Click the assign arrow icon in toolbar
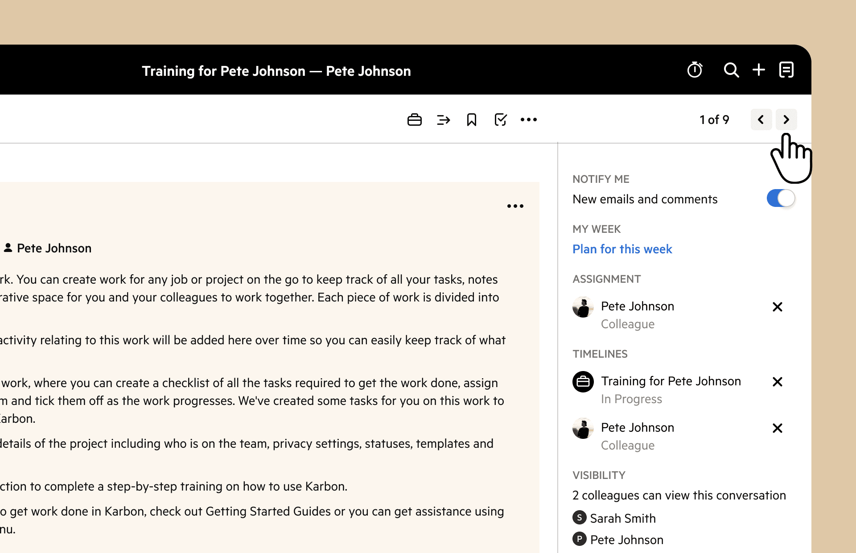Screen dimensions: 856x553 tap(443, 120)
